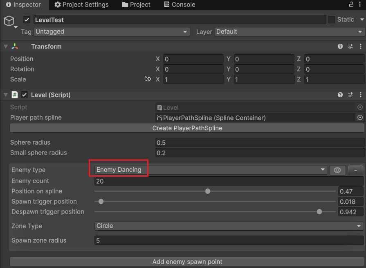
Task: Click the Add enemy spawn point button
Action: (x=187, y=261)
